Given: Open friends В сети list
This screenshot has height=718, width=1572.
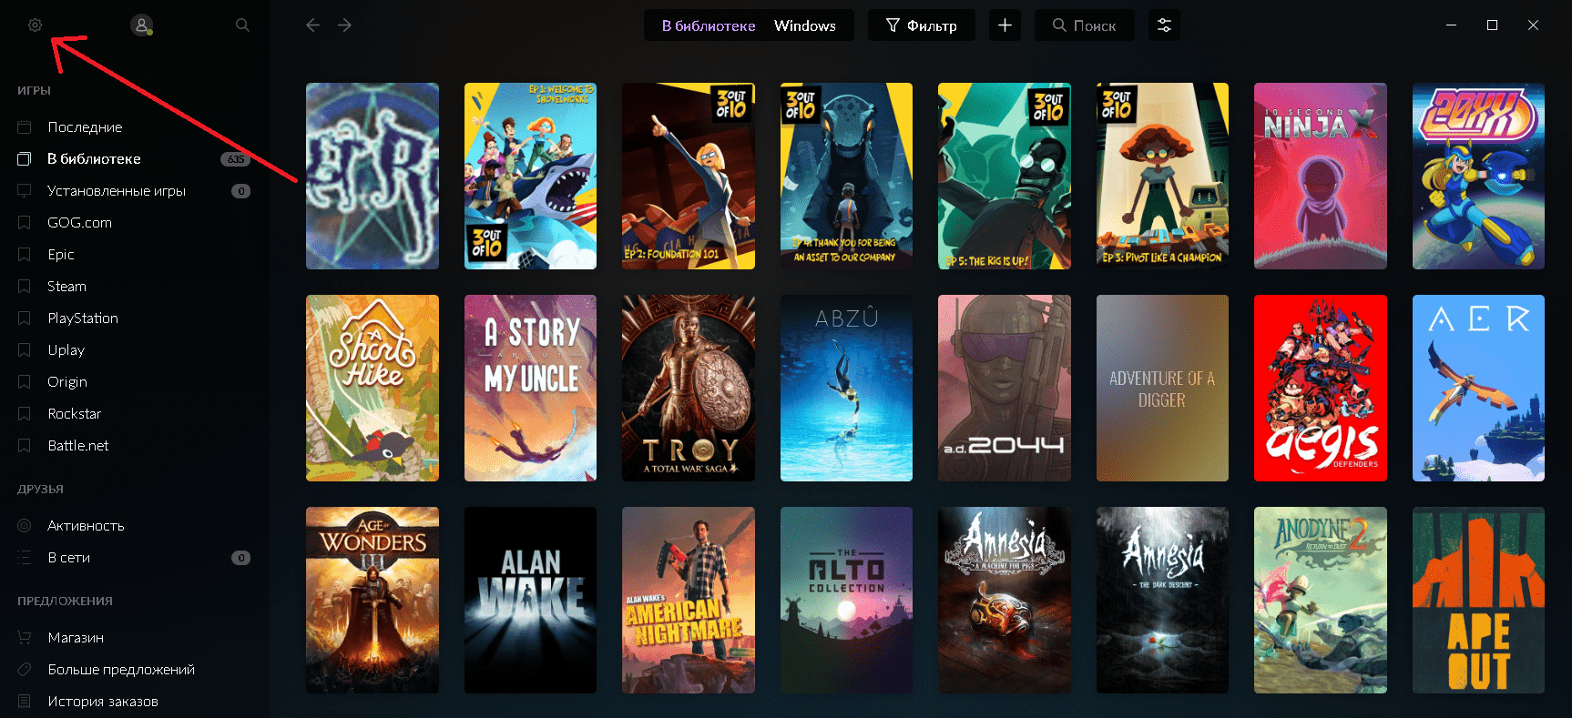Looking at the screenshot, I should pyautogui.click(x=68, y=558).
